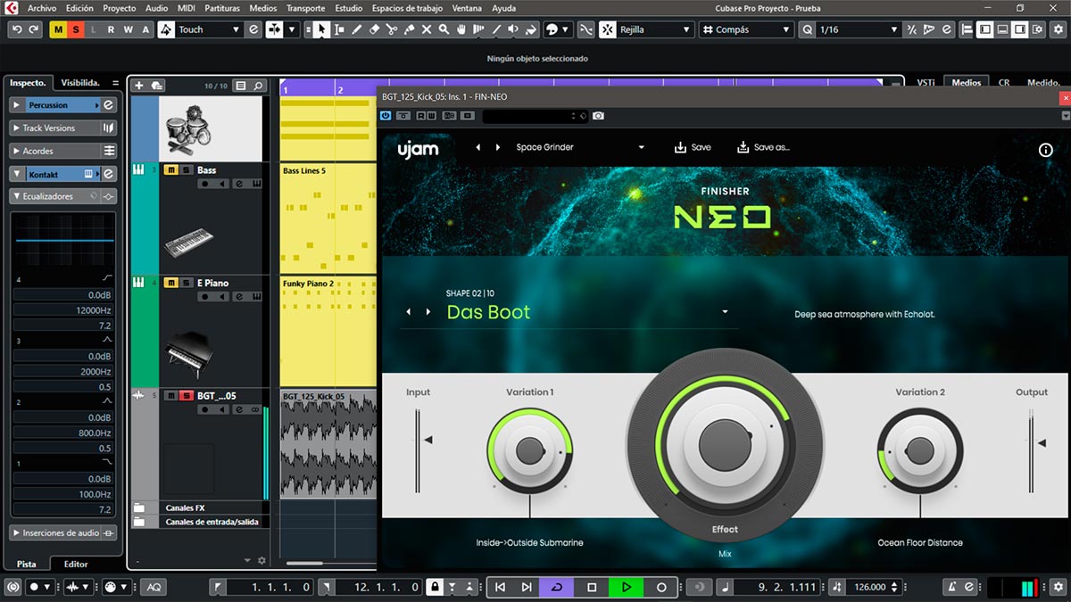Image resolution: width=1071 pixels, height=602 pixels.
Task: Open the MIDI menu
Action: pyautogui.click(x=186, y=8)
